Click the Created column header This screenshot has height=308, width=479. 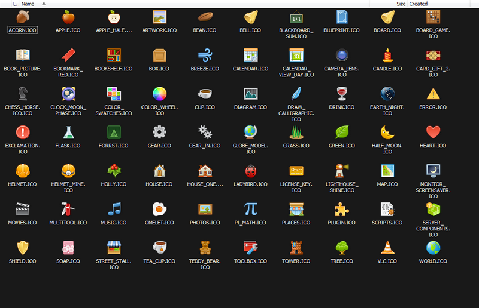pyautogui.click(x=419, y=4)
